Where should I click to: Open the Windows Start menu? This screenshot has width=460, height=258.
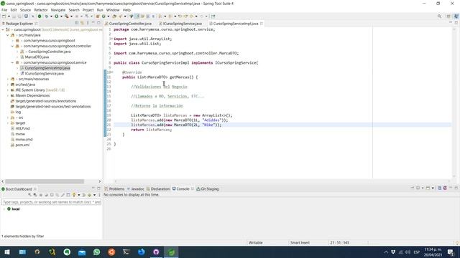point(7,252)
